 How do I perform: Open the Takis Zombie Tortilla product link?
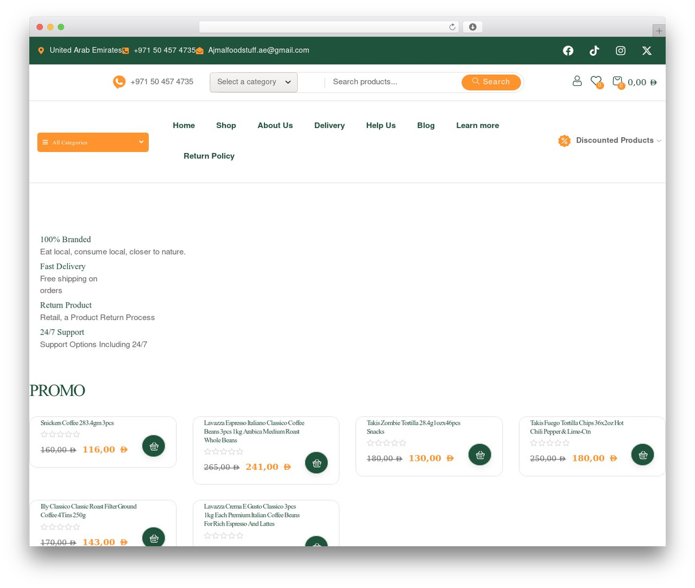coord(413,427)
